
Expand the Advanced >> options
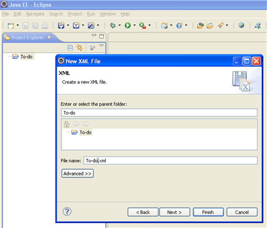(x=77, y=174)
